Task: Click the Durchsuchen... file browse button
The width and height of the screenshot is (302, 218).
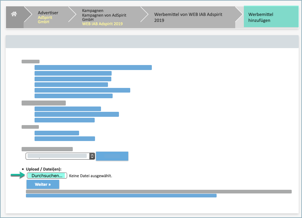Action: click(47, 176)
